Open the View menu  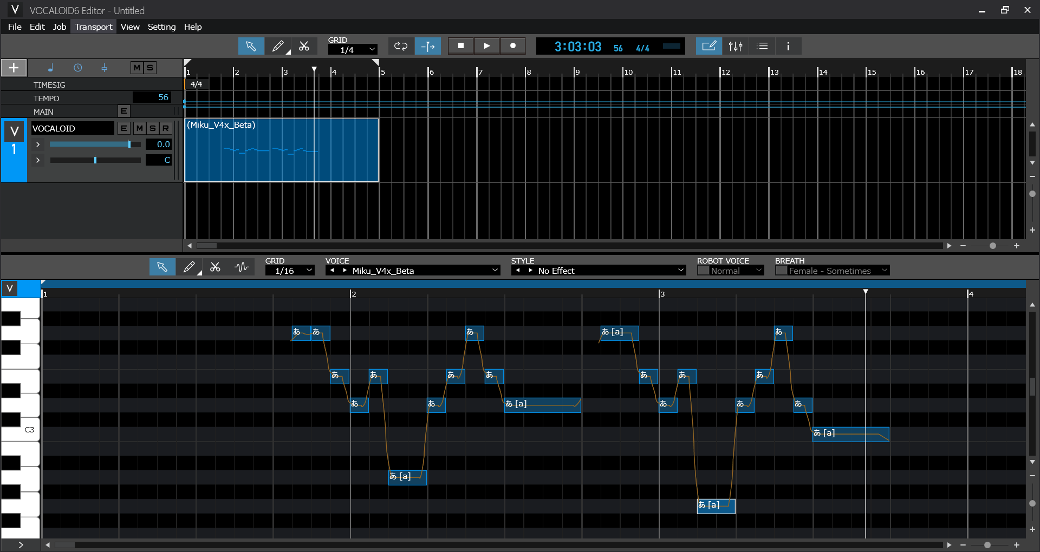130,27
